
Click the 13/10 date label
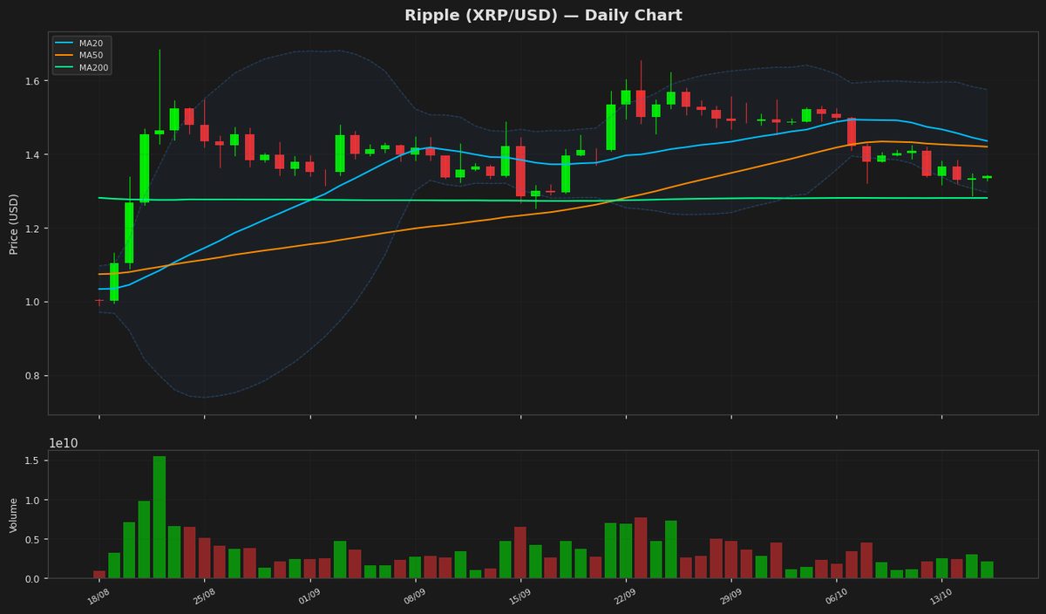coord(942,598)
